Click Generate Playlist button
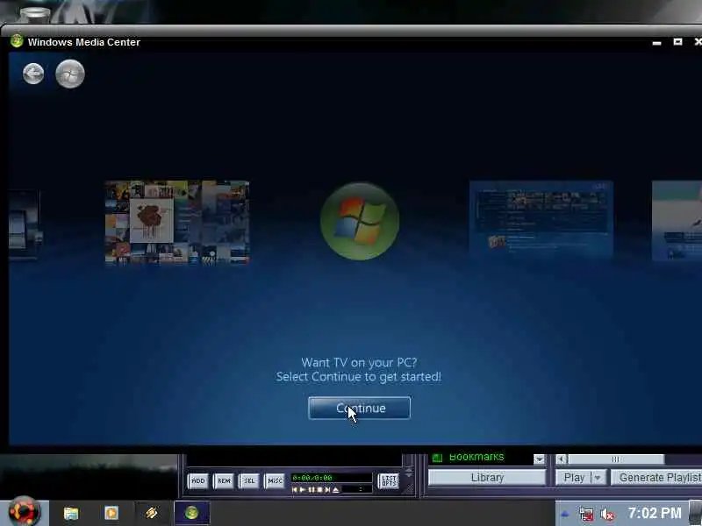The width and height of the screenshot is (702, 526). coord(656,478)
